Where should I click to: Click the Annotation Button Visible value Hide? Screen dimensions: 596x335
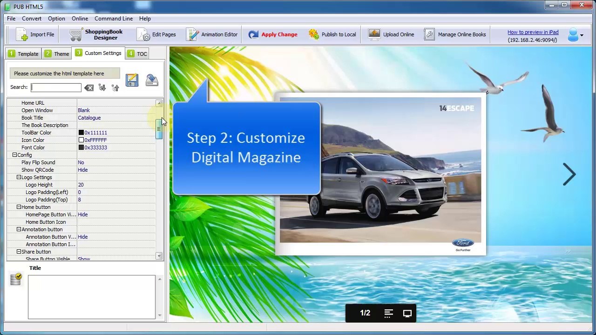[x=82, y=237]
